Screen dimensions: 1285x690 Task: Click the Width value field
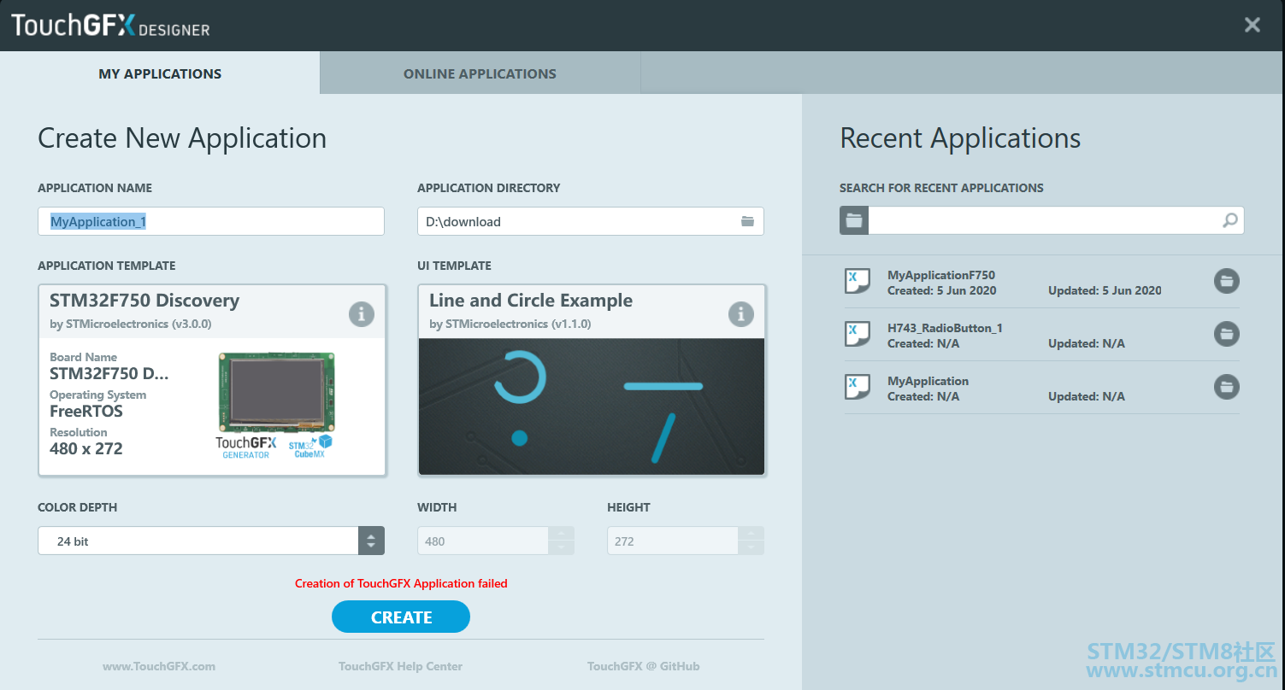point(483,541)
